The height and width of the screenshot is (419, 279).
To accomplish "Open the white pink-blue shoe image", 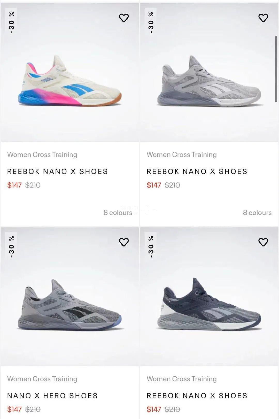I will tap(70, 80).
